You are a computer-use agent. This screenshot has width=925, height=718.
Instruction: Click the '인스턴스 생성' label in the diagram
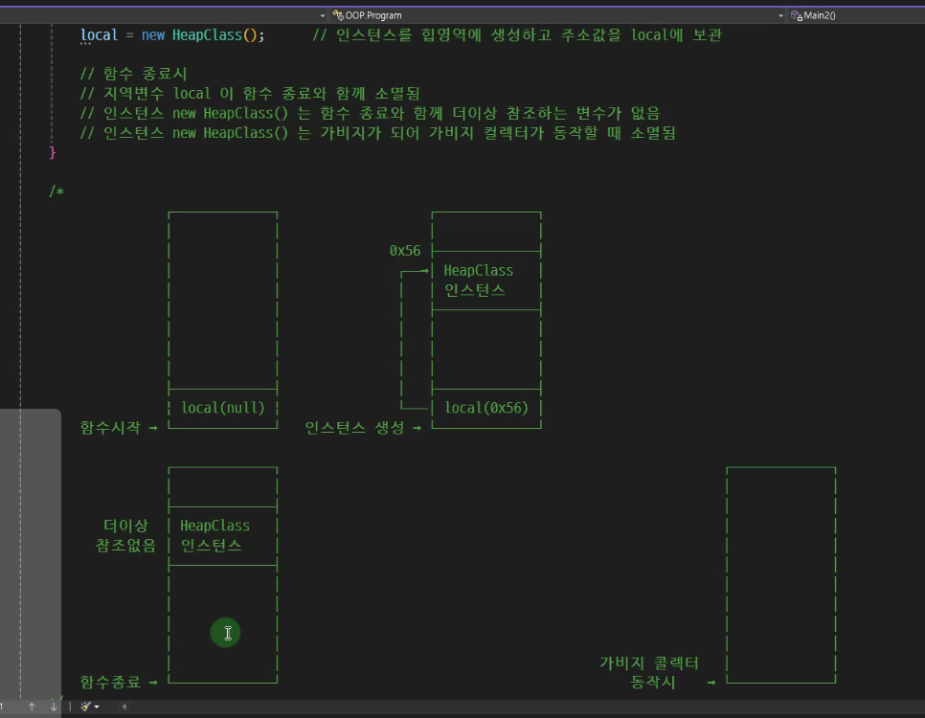354,427
